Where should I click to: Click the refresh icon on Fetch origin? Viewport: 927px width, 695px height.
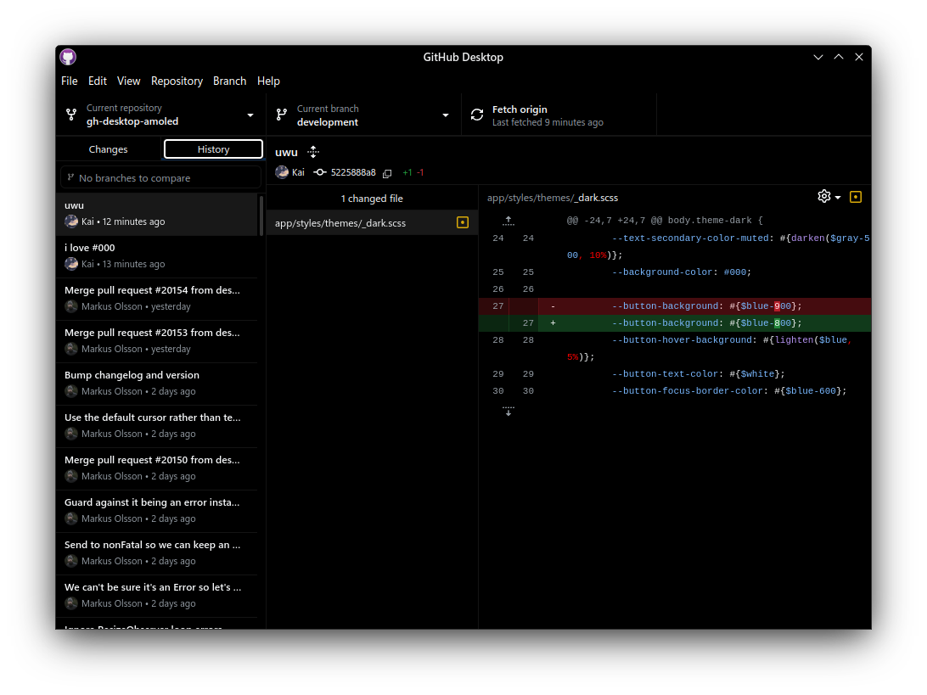[476, 114]
